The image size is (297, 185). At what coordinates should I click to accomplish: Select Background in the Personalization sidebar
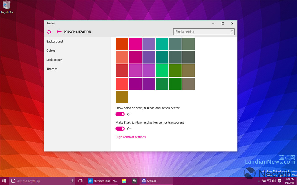[55, 41]
